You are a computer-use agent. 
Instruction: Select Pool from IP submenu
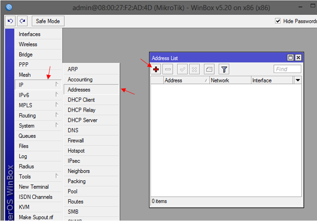[91, 191]
